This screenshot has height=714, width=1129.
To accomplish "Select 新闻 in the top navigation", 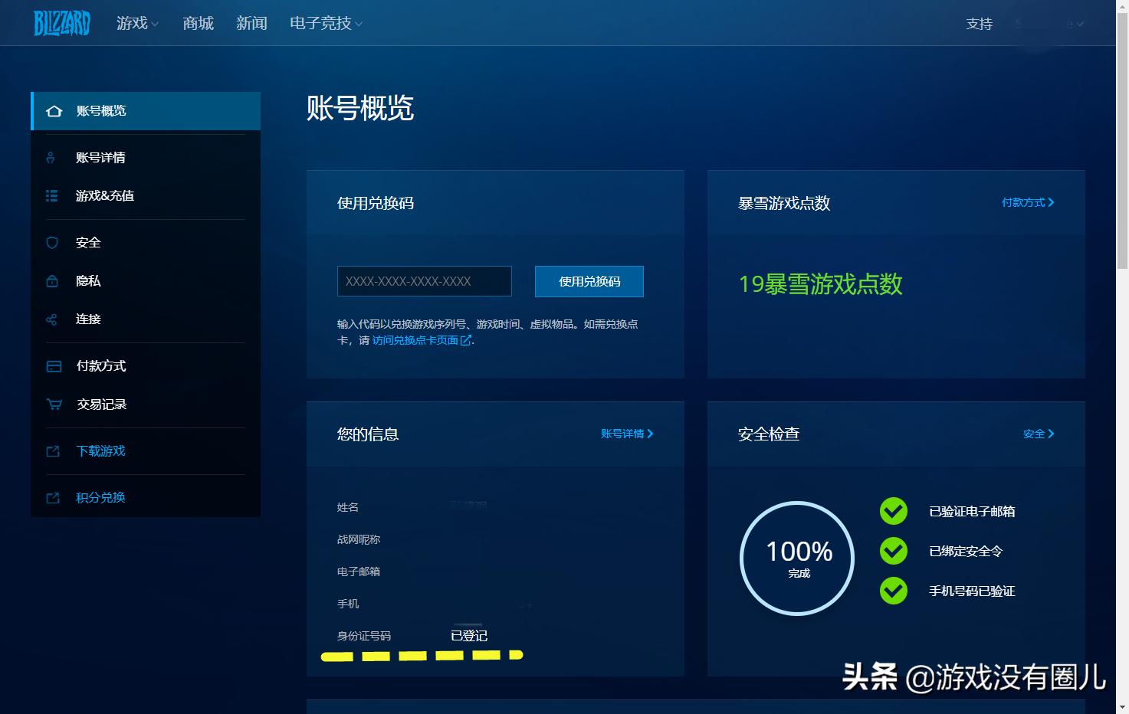I will (x=251, y=22).
